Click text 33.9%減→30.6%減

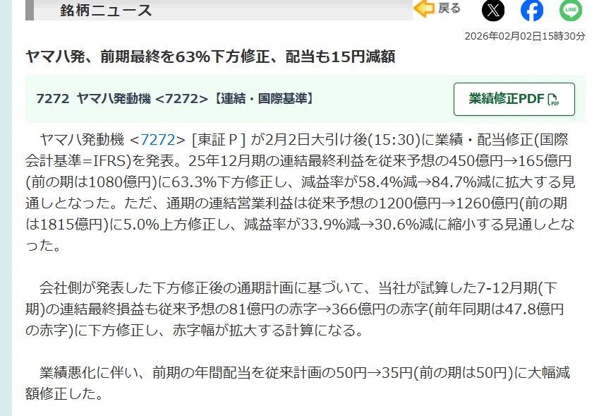[368, 225]
